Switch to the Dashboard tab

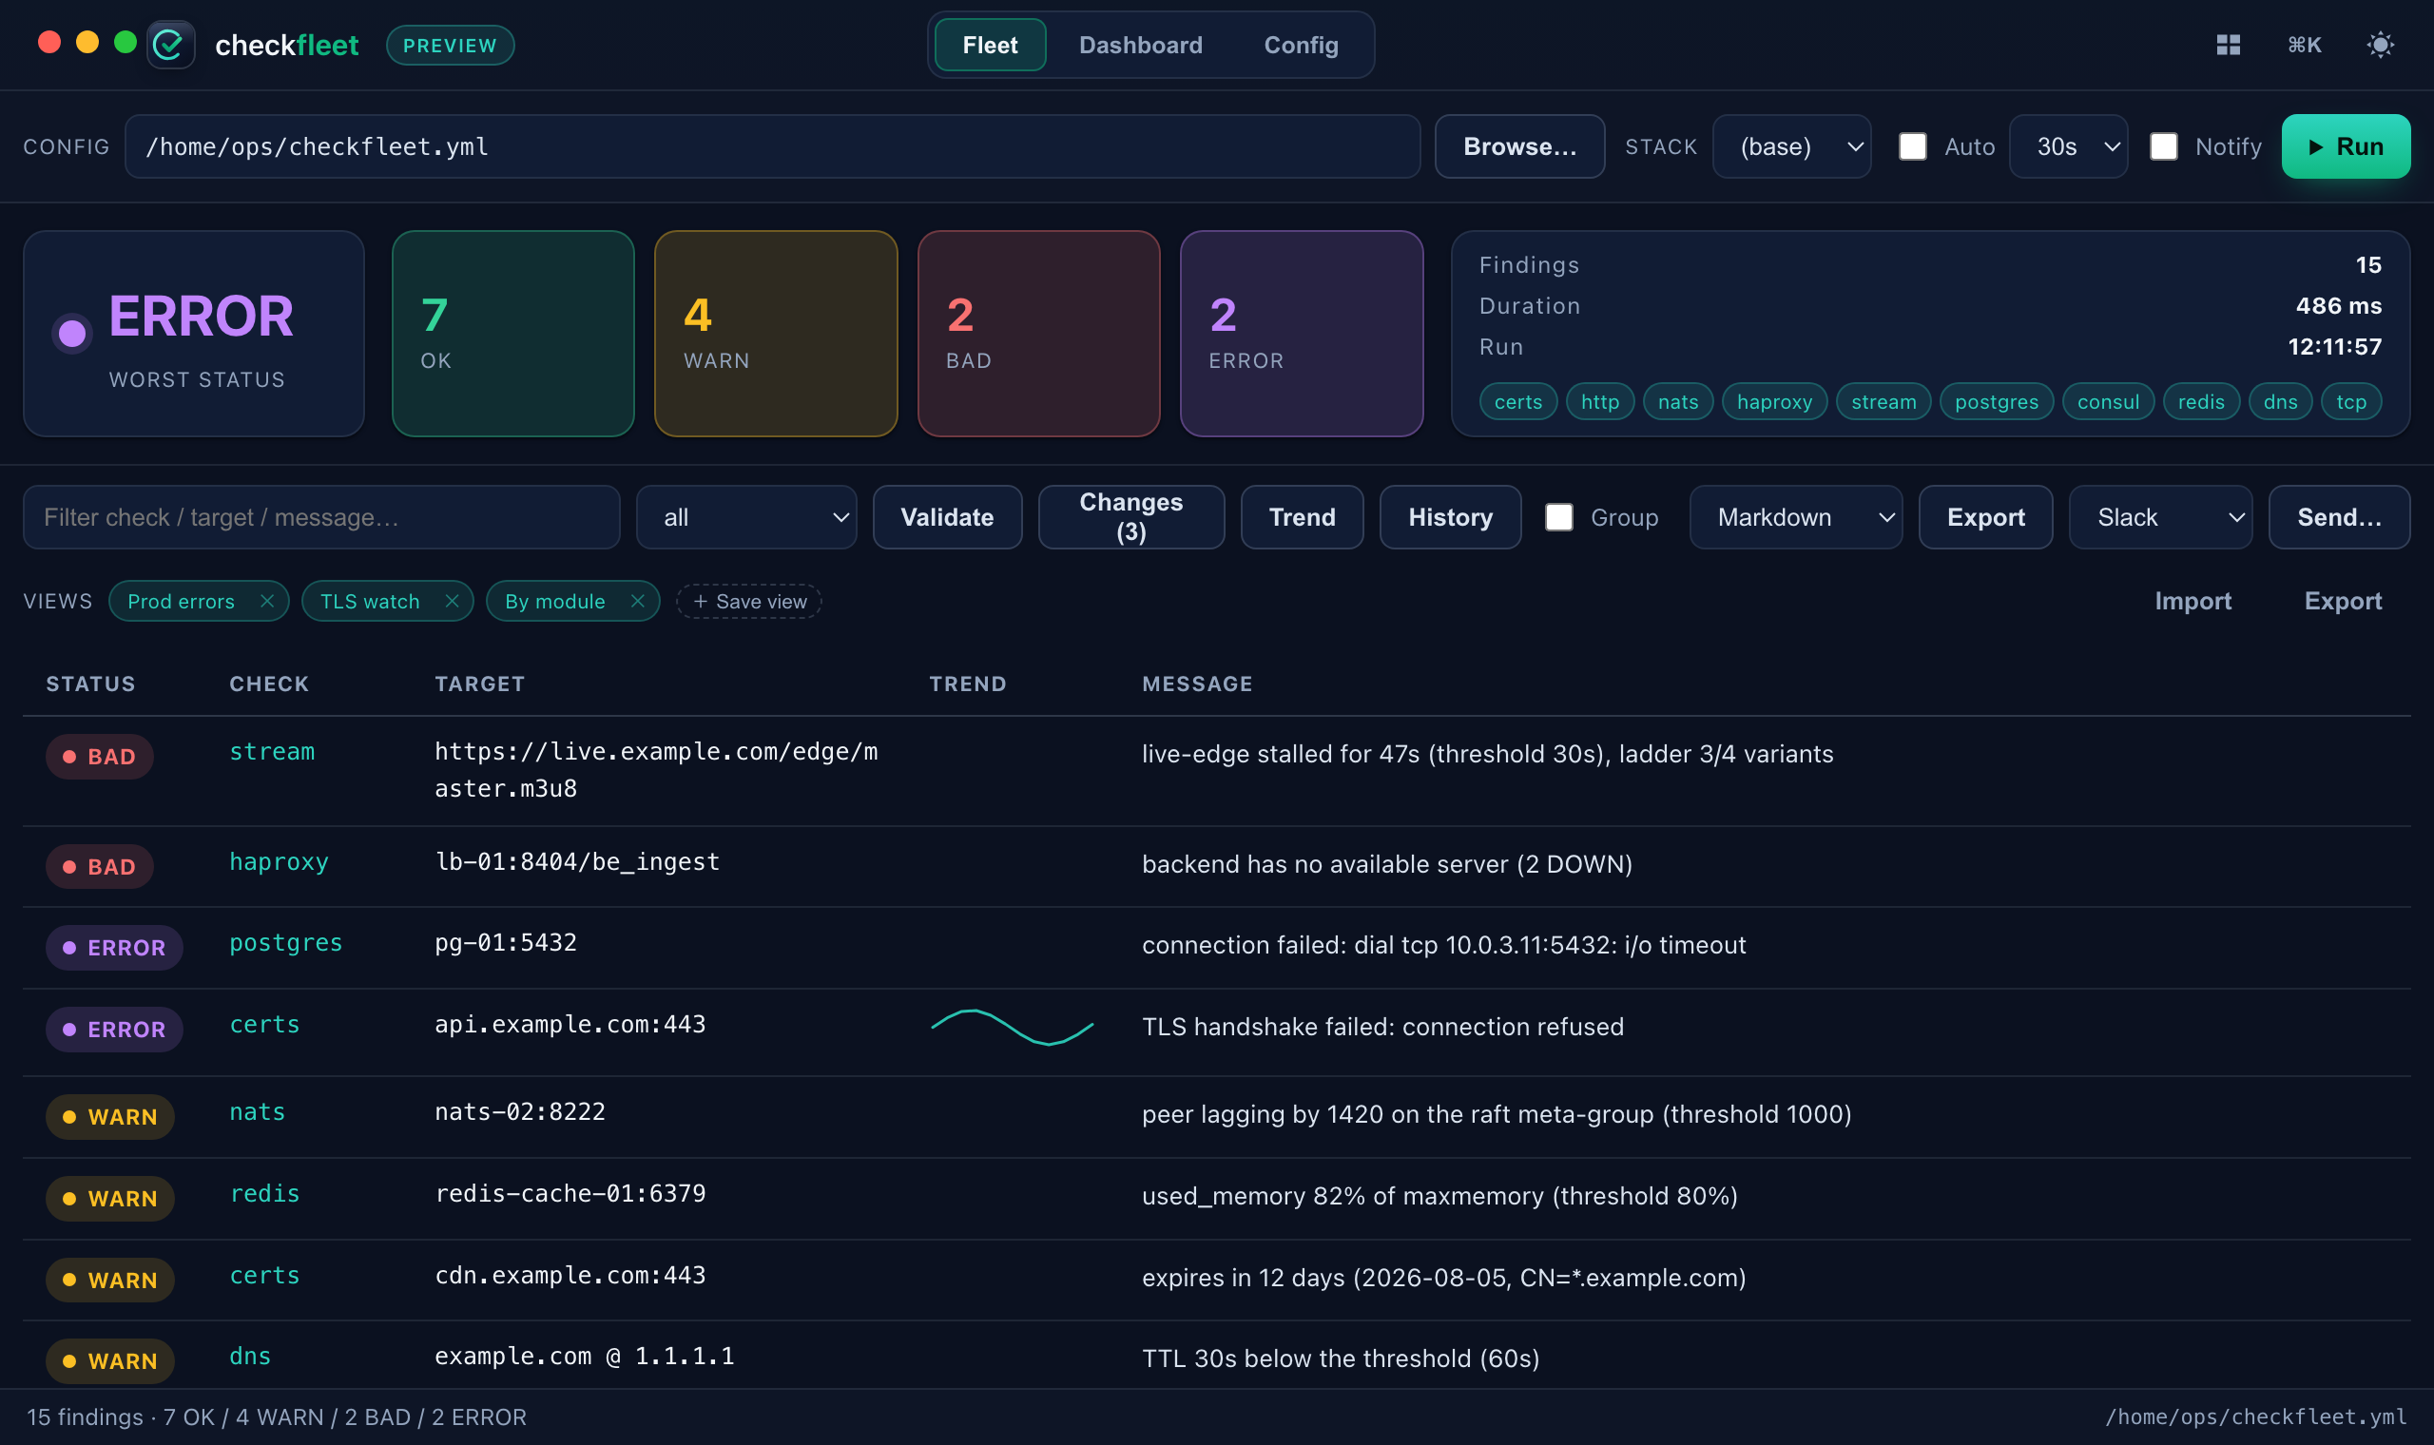pos(1140,45)
